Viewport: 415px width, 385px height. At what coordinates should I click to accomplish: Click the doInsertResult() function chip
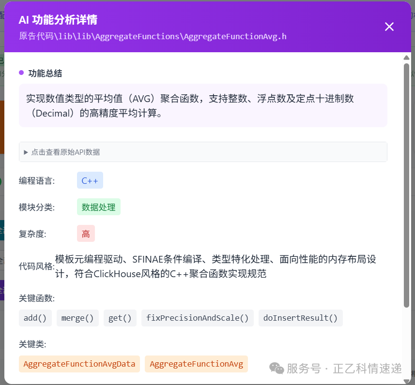pyautogui.click(x=300, y=318)
